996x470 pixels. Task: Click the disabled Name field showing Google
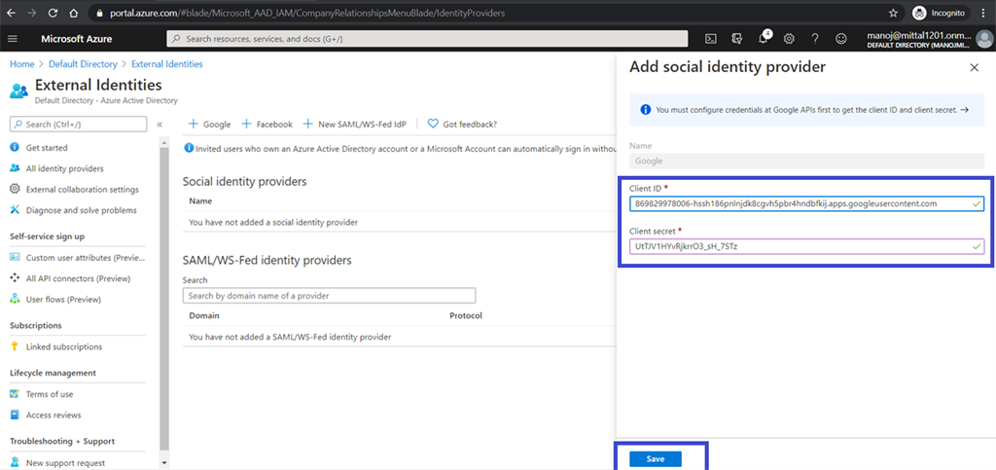(x=806, y=161)
